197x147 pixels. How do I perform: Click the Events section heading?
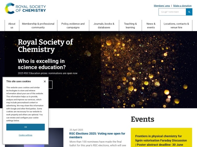[142, 119]
